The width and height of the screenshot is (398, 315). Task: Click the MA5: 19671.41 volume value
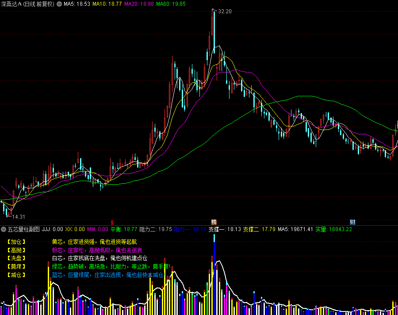(x=295, y=229)
